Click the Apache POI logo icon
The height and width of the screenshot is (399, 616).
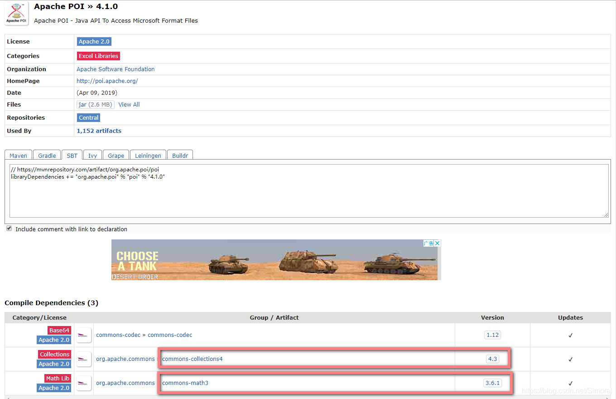(16, 13)
